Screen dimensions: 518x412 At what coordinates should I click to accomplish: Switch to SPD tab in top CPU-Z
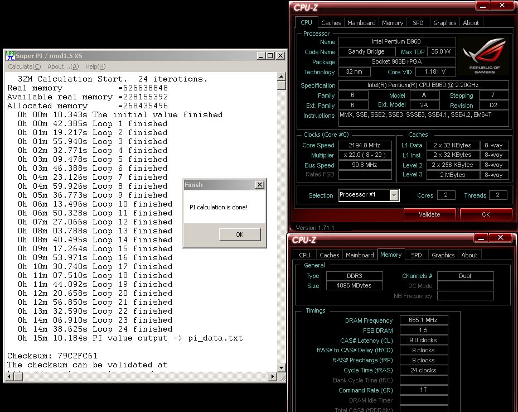418,23
